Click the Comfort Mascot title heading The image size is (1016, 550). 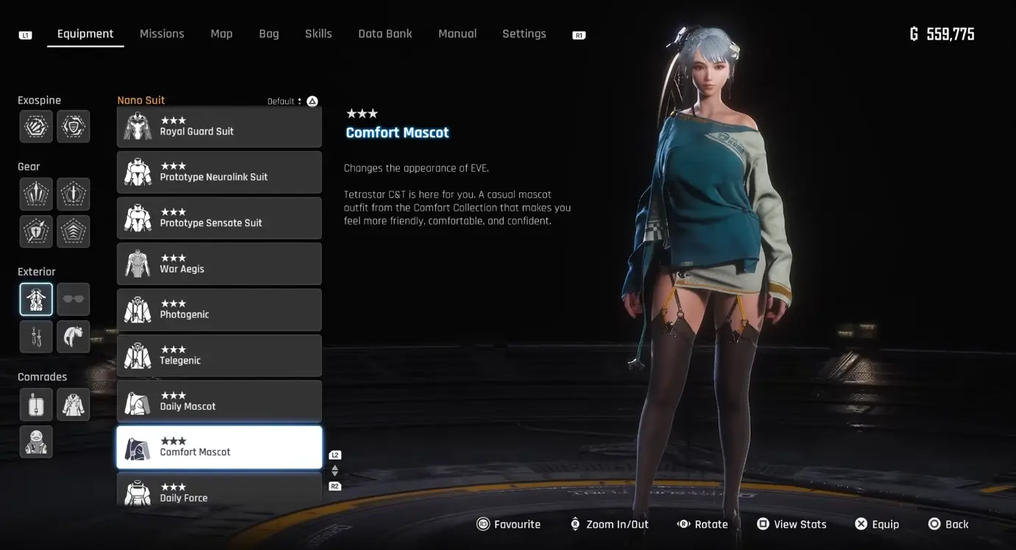(x=397, y=133)
